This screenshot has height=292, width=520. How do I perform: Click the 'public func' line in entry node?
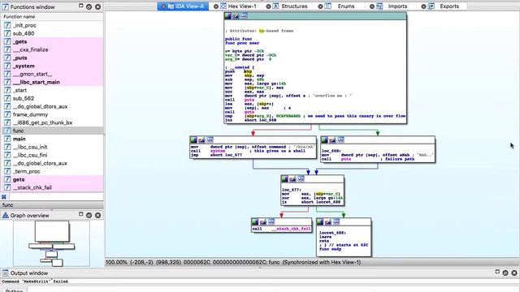tap(238, 39)
